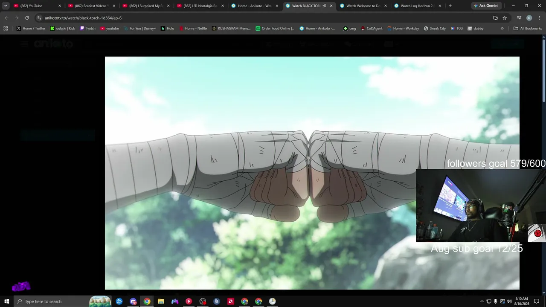Image resolution: width=546 pixels, height=307 pixels.
Task: View site information for anikototv.to
Action: click(39, 18)
